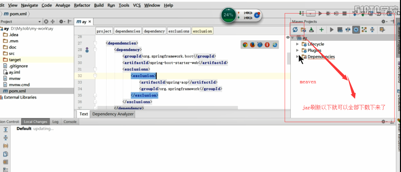Open the Window menu
The image size is (401, 172).
coord(153,5)
